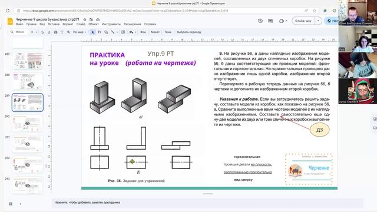Click the Макет layout button

pyautogui.click(x=155, y=32)
